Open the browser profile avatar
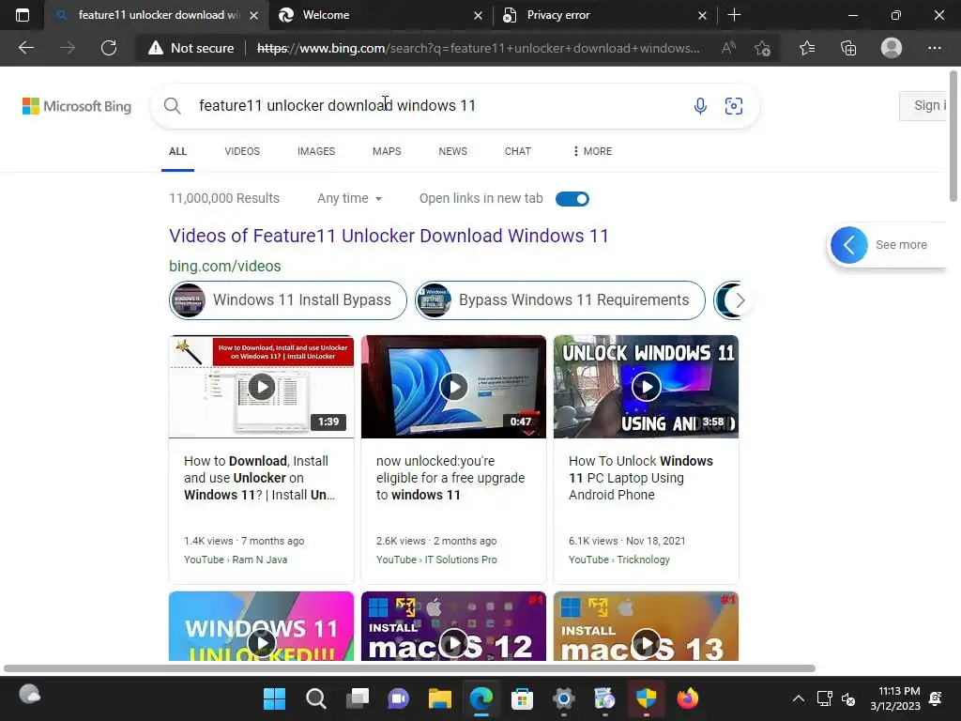The height and width of the screenshot is (721, 961). [x=892, y=48]
